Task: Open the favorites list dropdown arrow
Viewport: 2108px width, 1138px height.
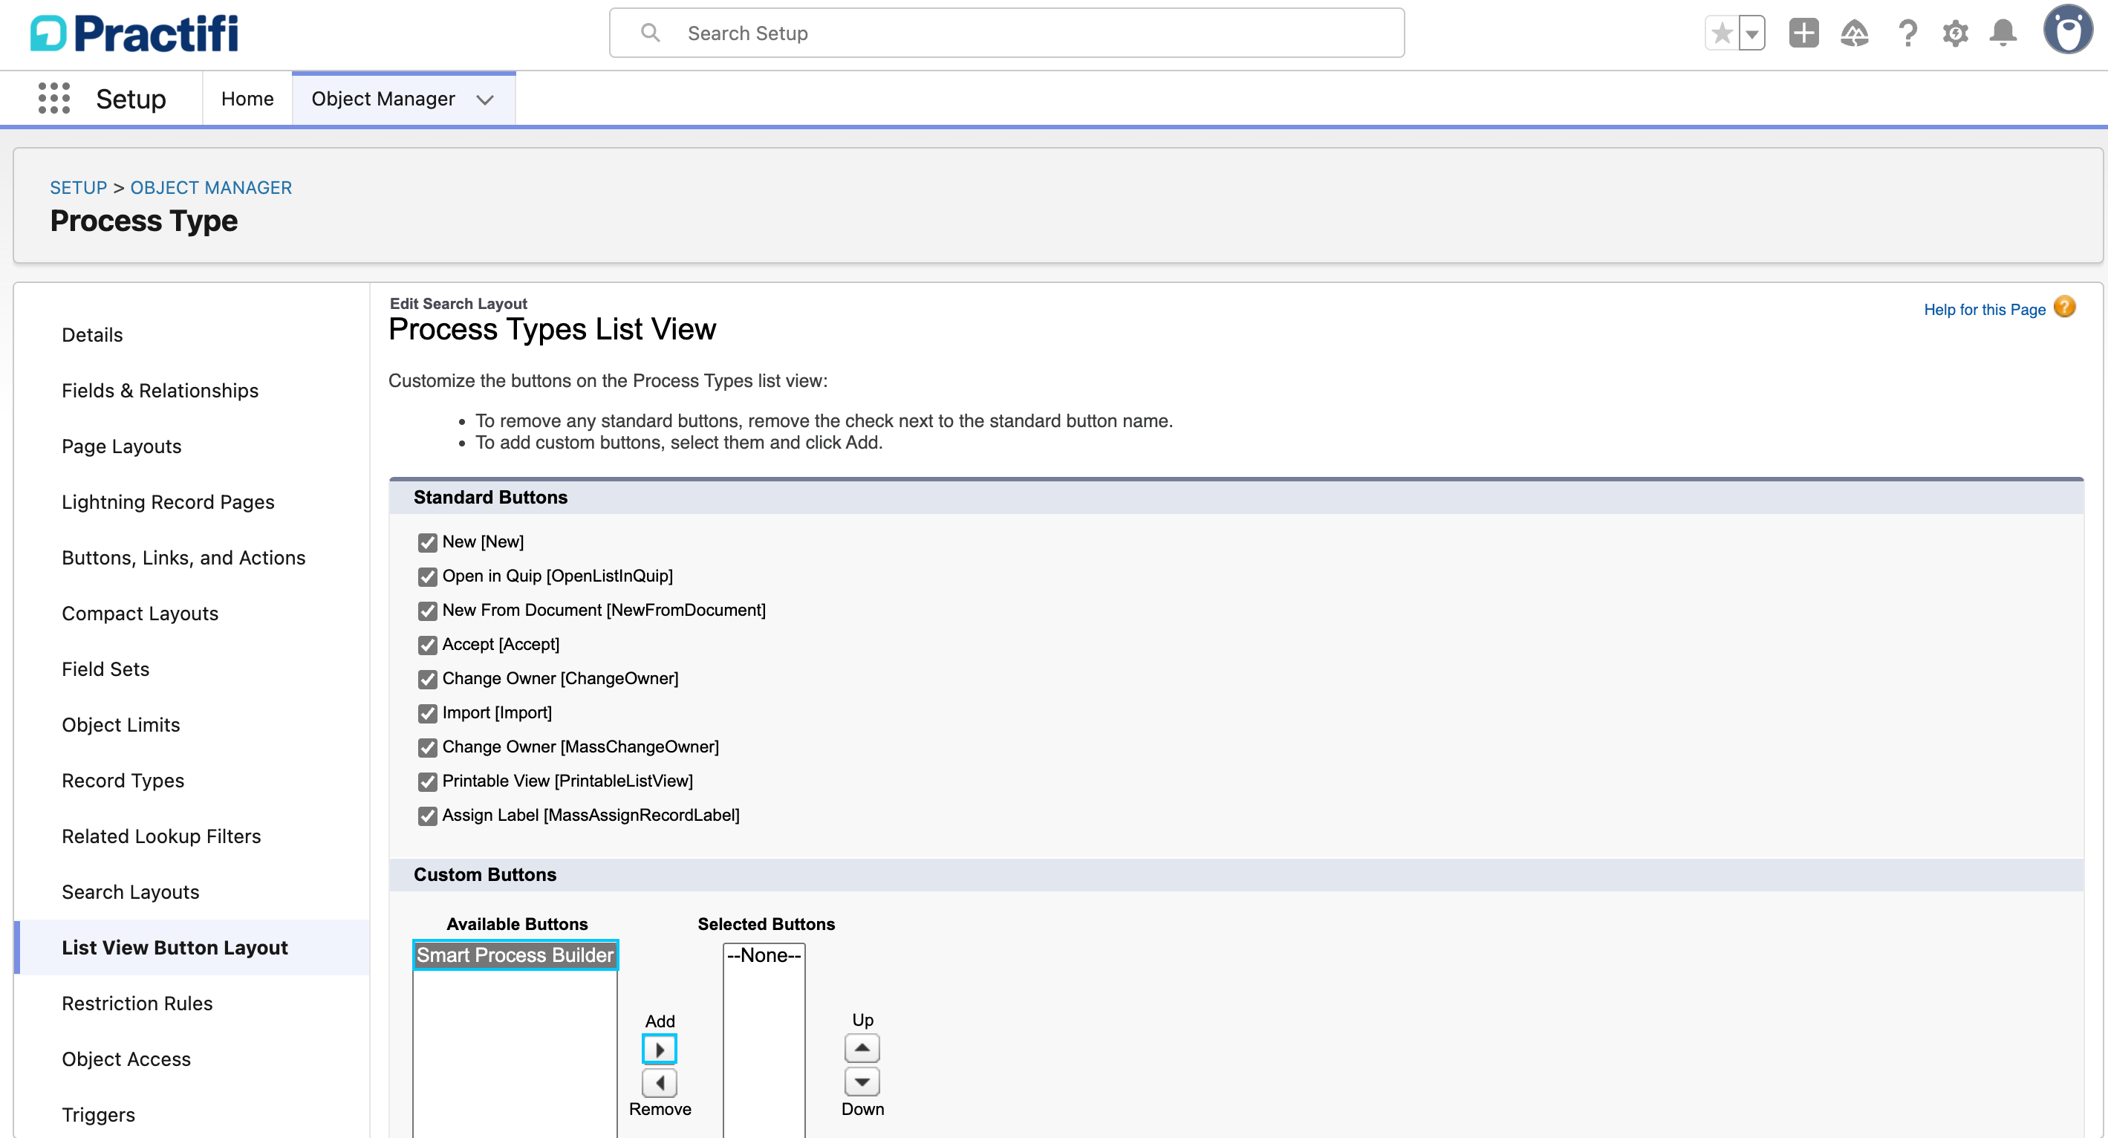Action: click(x=1752, y=33)
